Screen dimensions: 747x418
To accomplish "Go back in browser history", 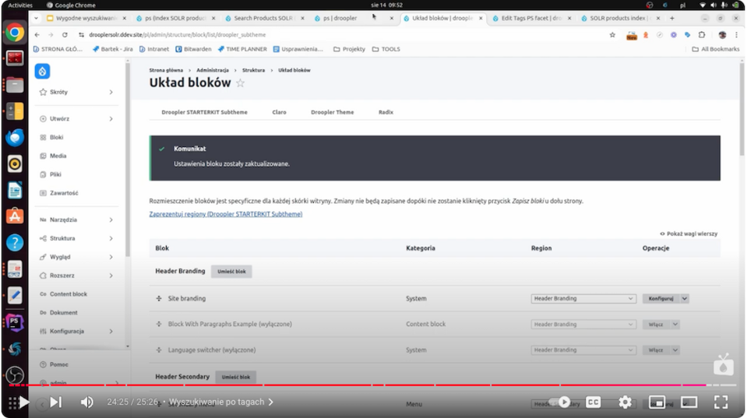I will [x=37, y=35].
